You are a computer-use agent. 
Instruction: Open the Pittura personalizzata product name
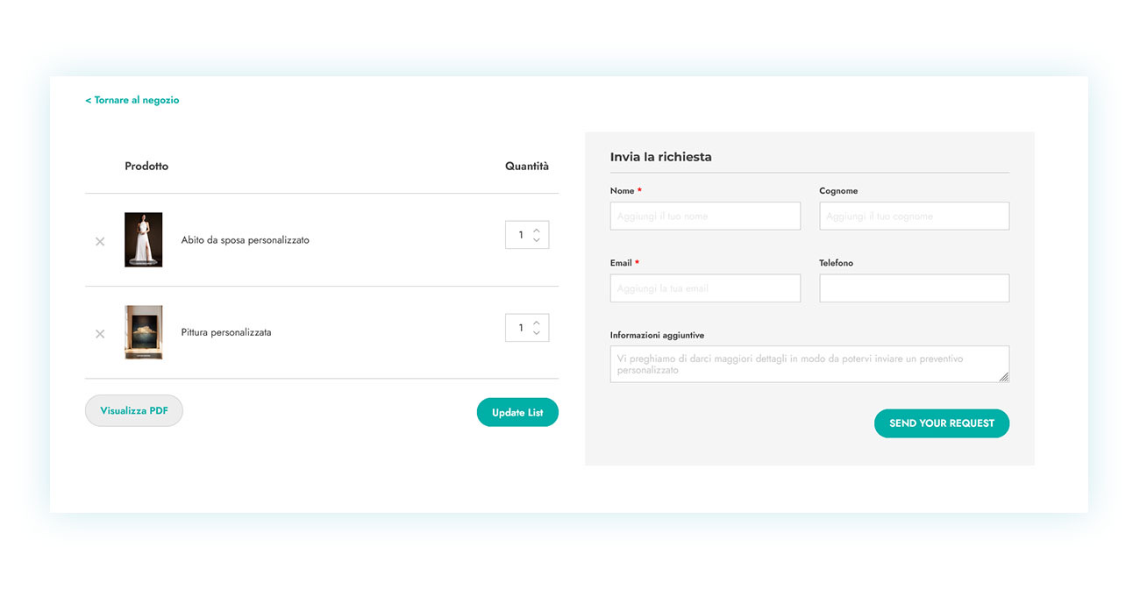tap(226, 333)
